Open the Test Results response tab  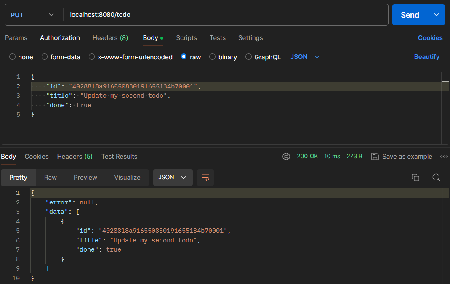pyautogui.click(x=119, y=157)
